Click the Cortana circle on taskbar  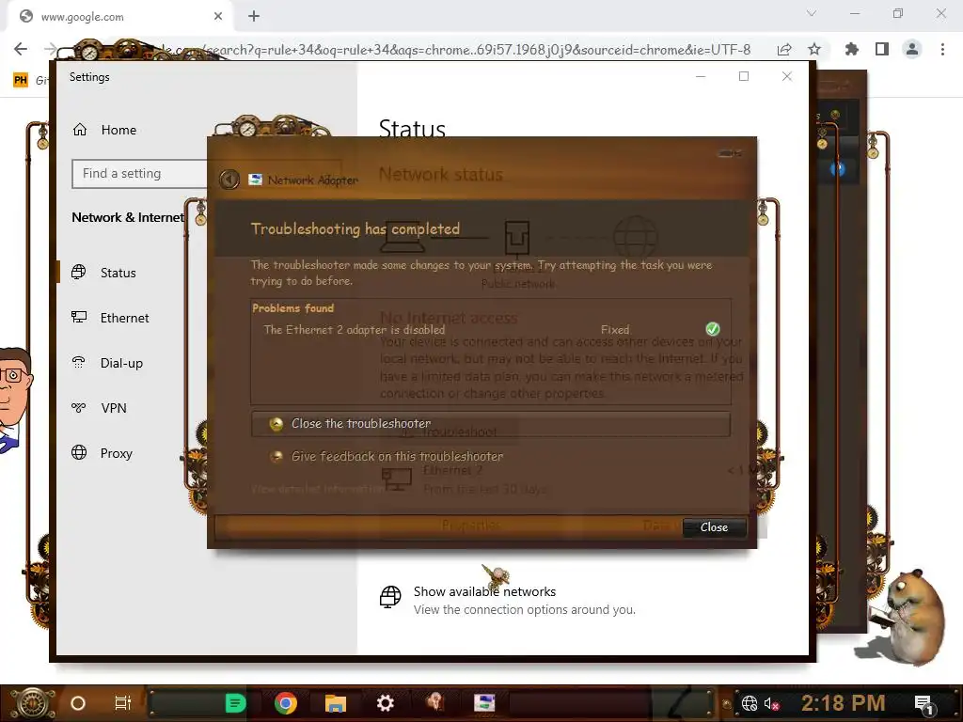78,703
